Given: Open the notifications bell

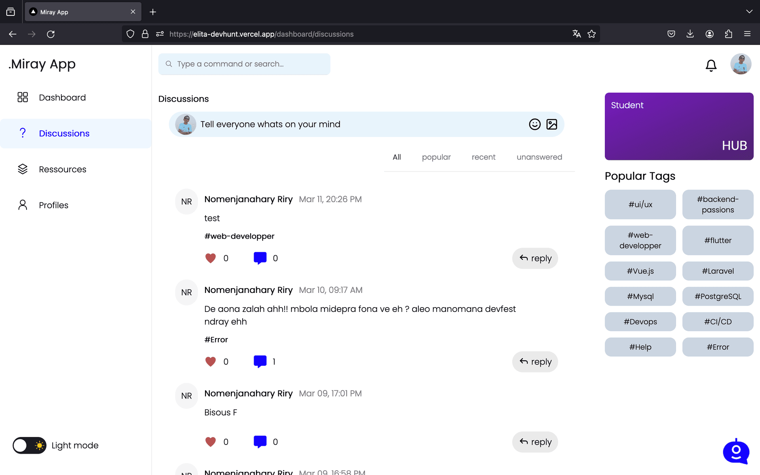Looking at the screenshot, I should coord(711,65).
